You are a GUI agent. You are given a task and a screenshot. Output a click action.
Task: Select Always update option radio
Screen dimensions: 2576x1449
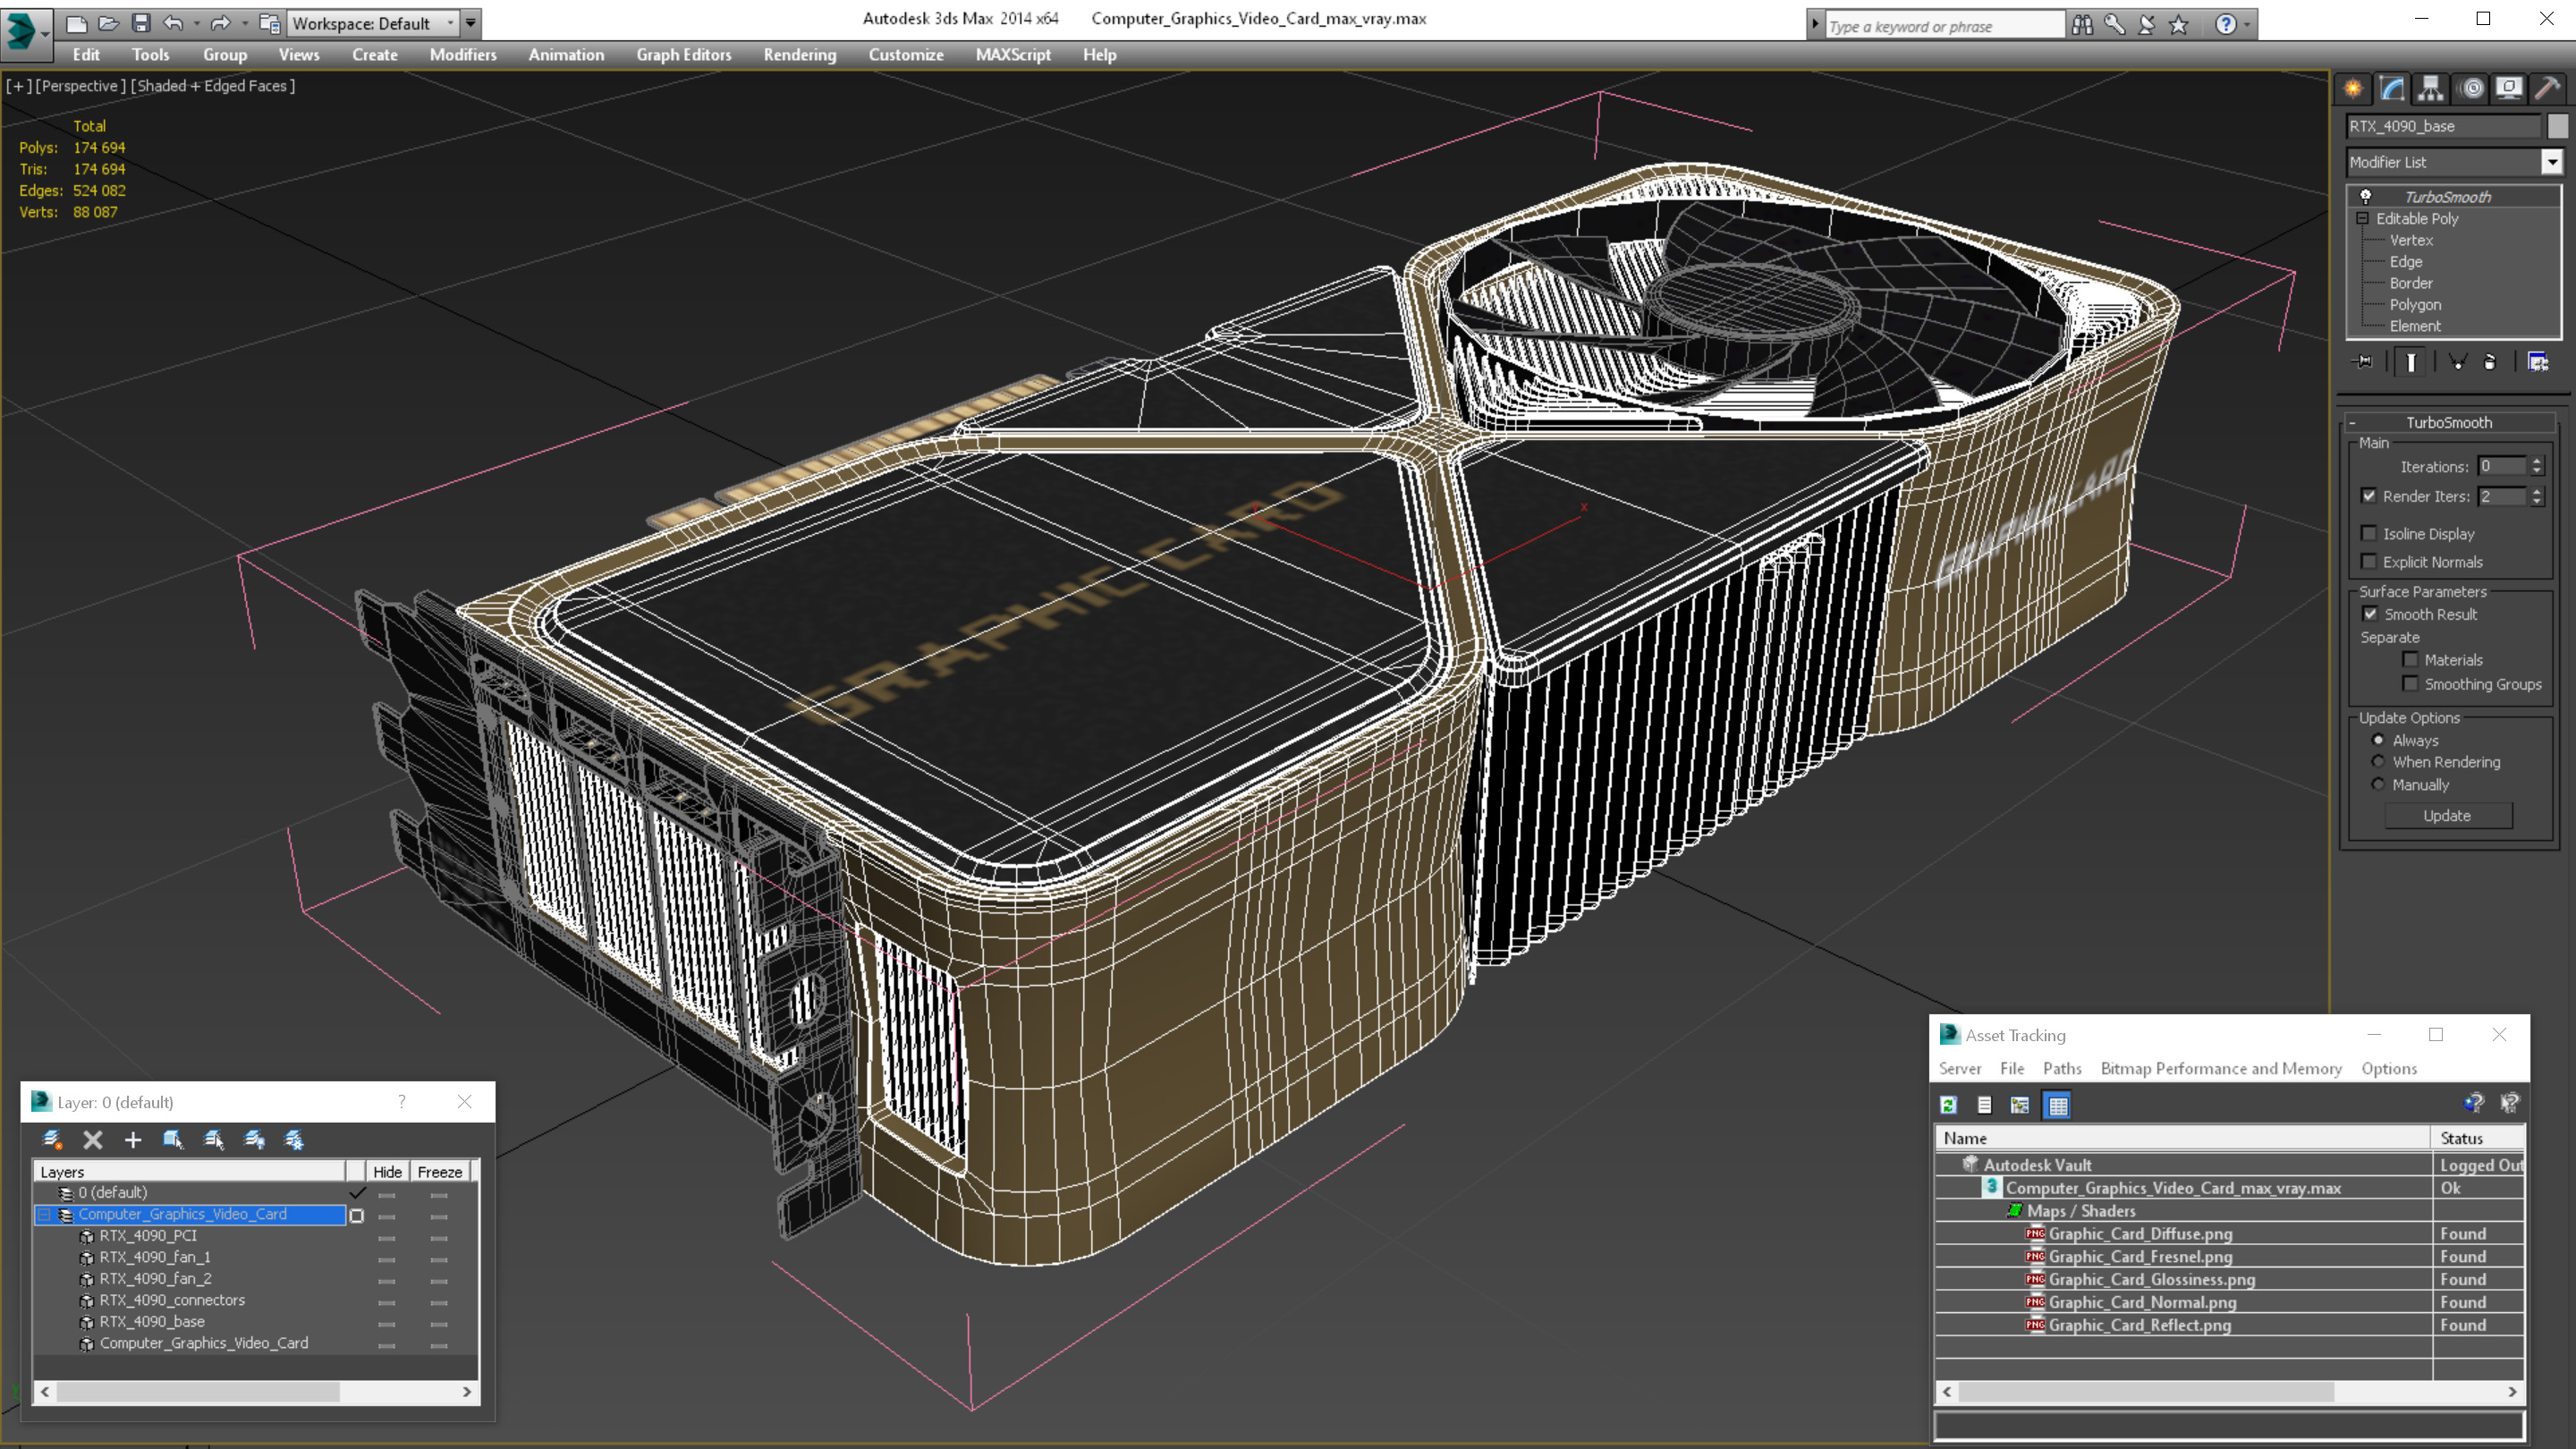pyautogui.click(x=2378, y=740)
